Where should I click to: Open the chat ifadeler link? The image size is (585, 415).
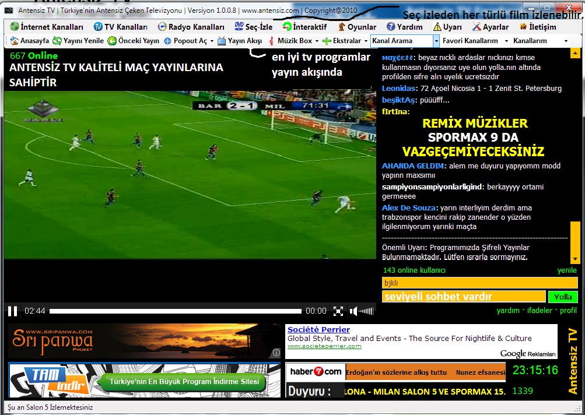tap(540, 311)
